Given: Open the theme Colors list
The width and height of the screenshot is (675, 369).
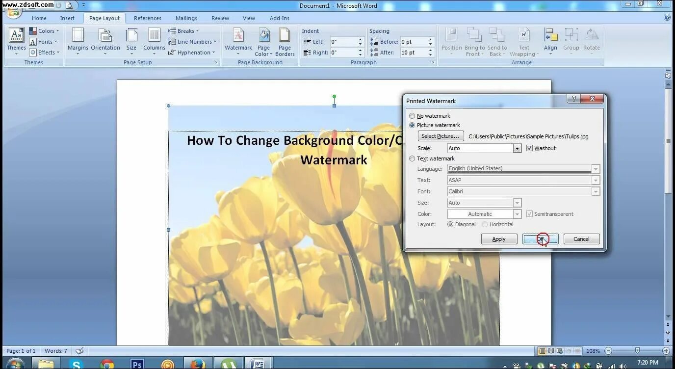Looking at the screenshot, I should click(x=44, y=31).
